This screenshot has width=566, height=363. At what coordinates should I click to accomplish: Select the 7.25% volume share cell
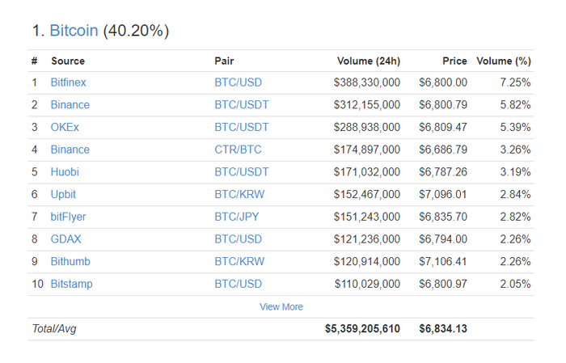[x=516, y=82]
